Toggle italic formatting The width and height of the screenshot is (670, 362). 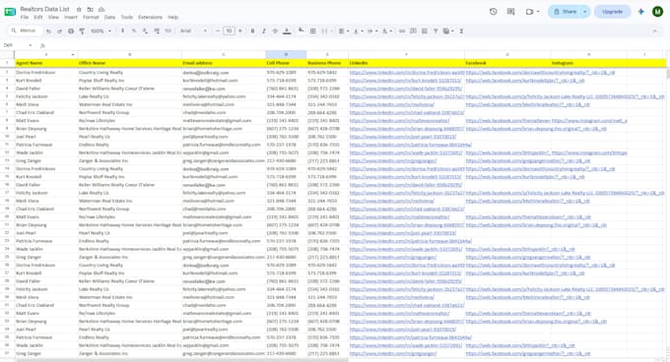point(264,31)
